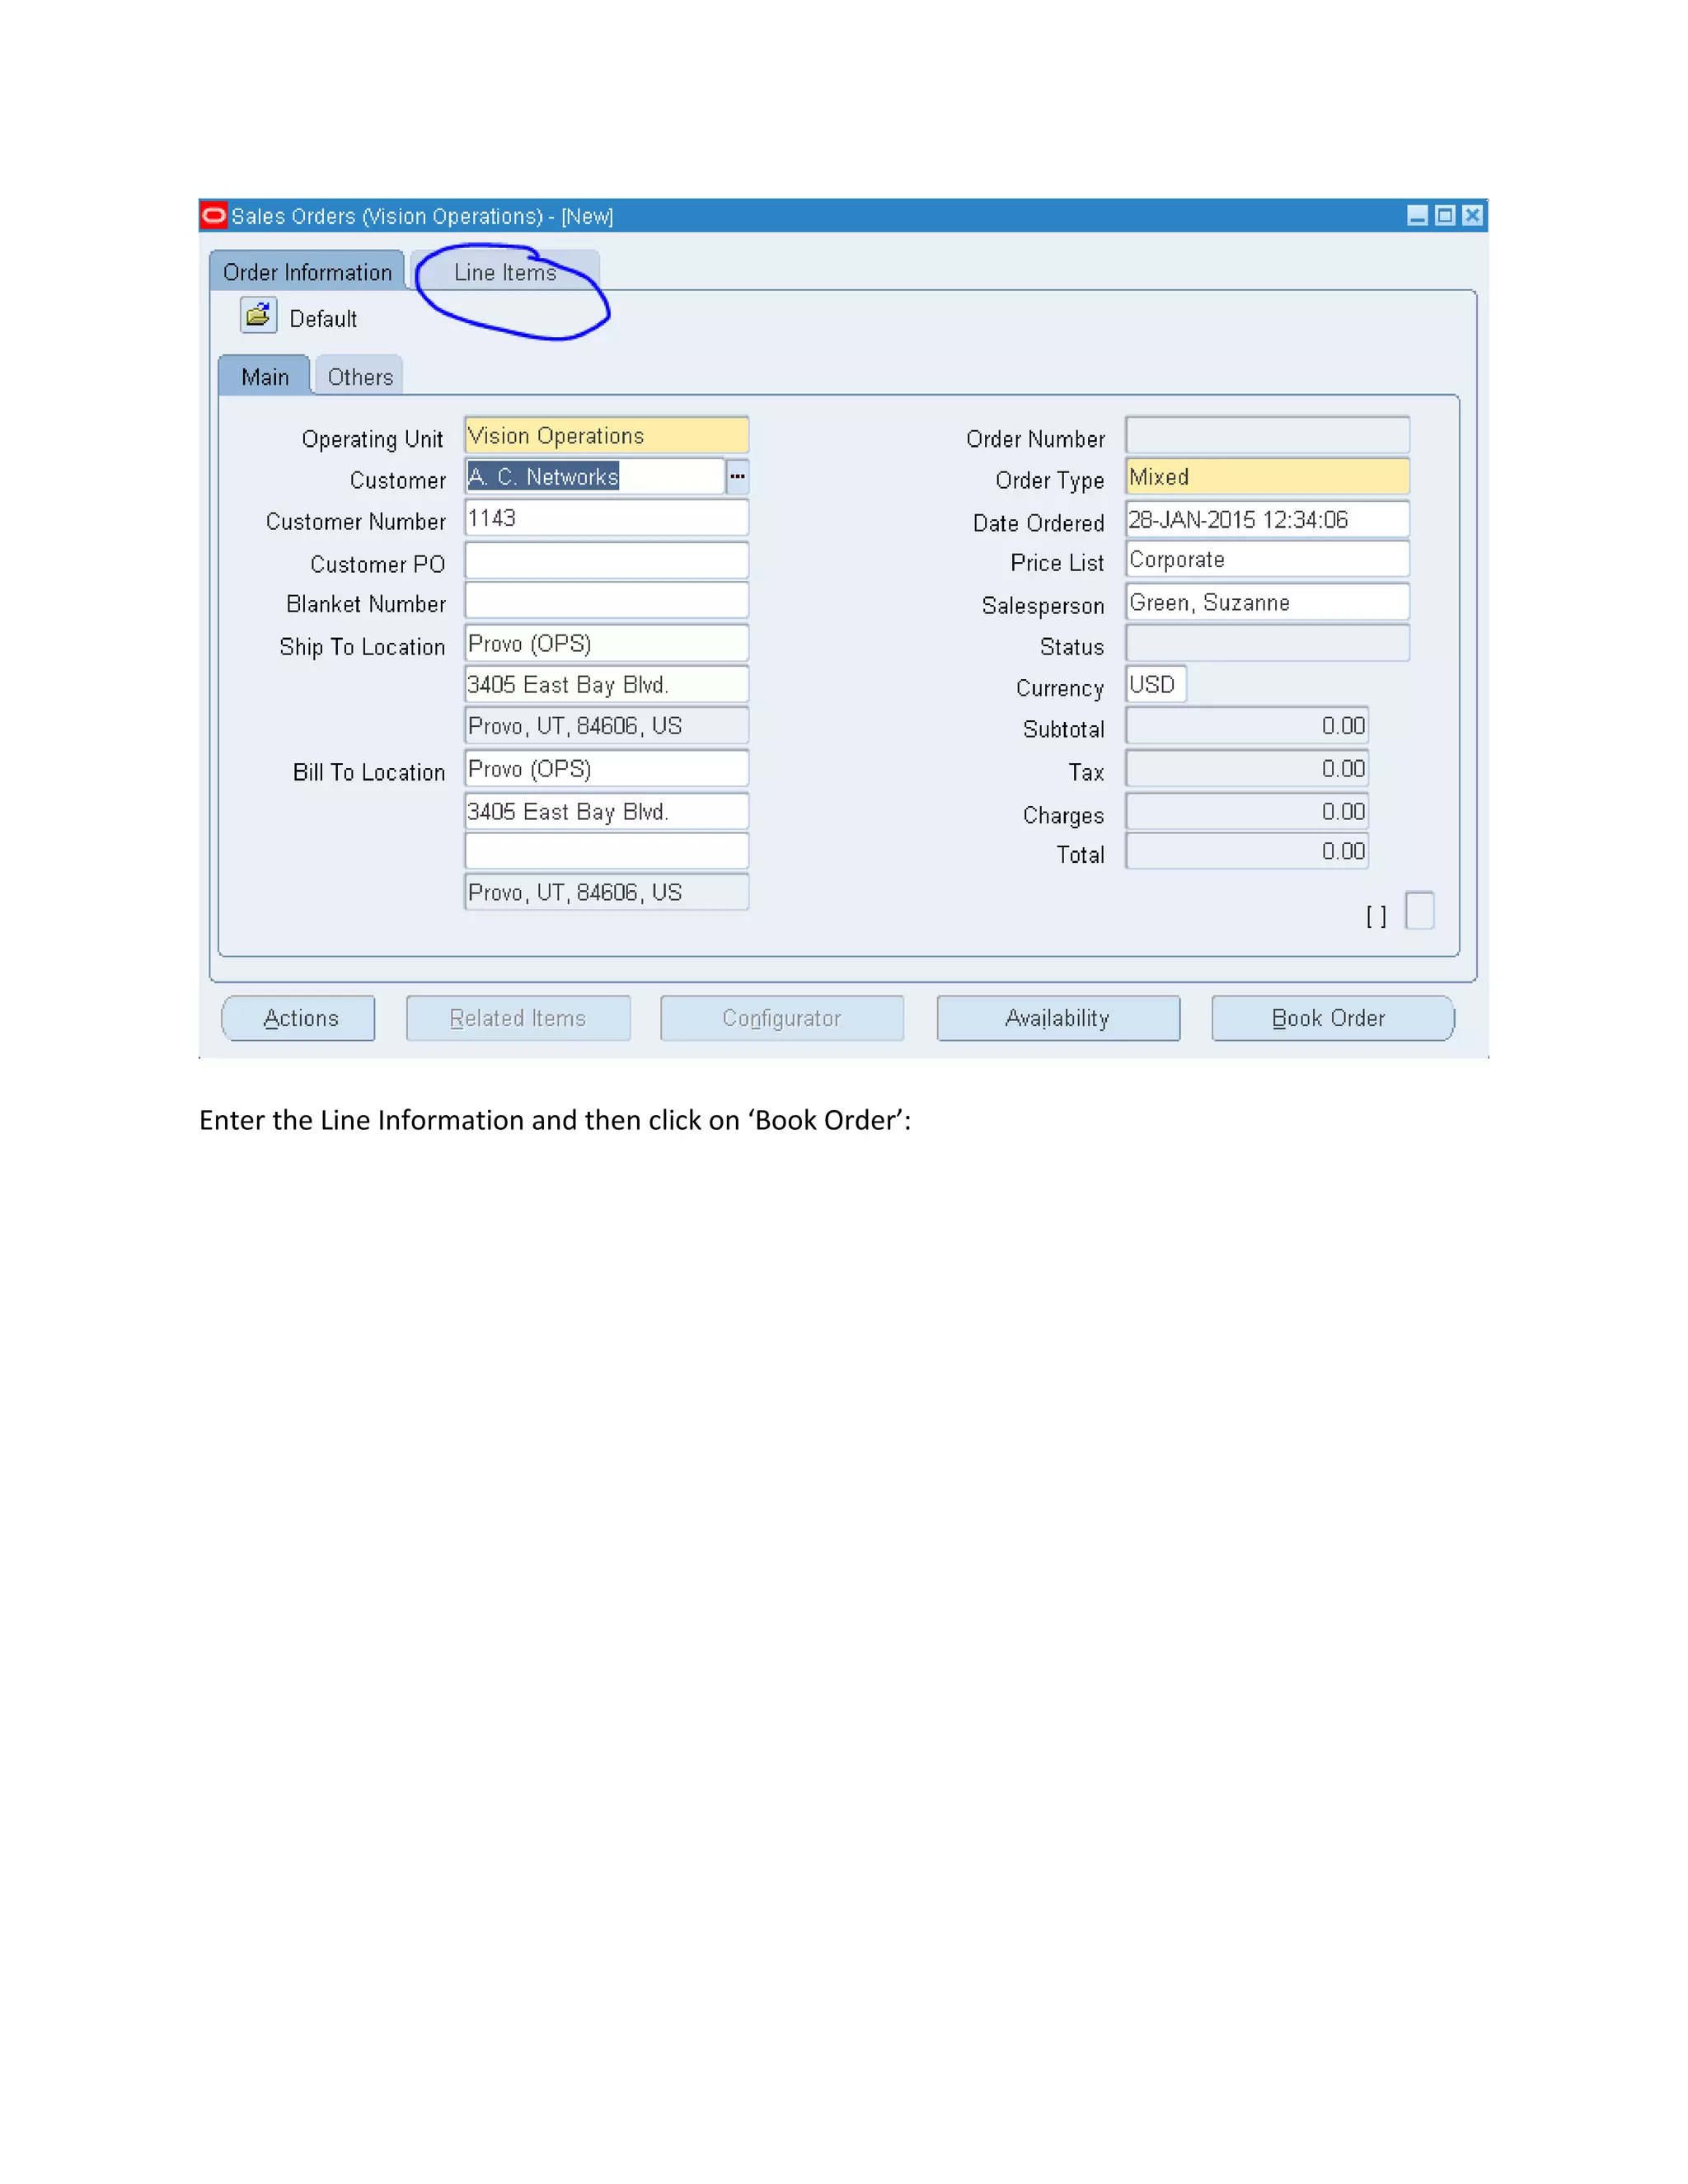Open the Main sub-tab
1688x2184 pixels.
264,377
